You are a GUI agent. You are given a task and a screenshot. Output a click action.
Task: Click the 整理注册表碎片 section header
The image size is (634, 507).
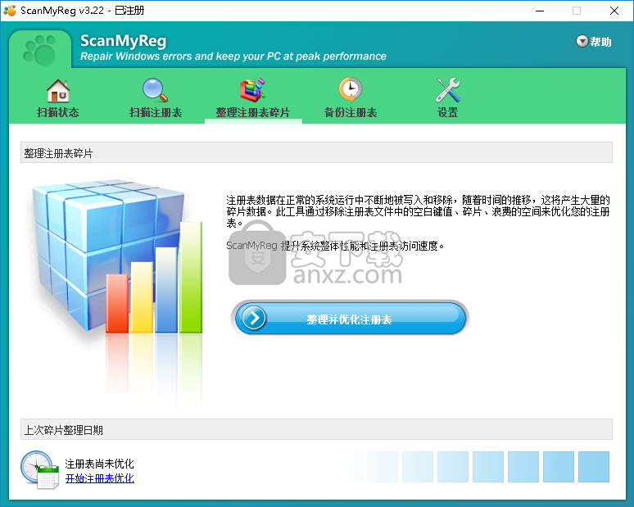(316, 152)
